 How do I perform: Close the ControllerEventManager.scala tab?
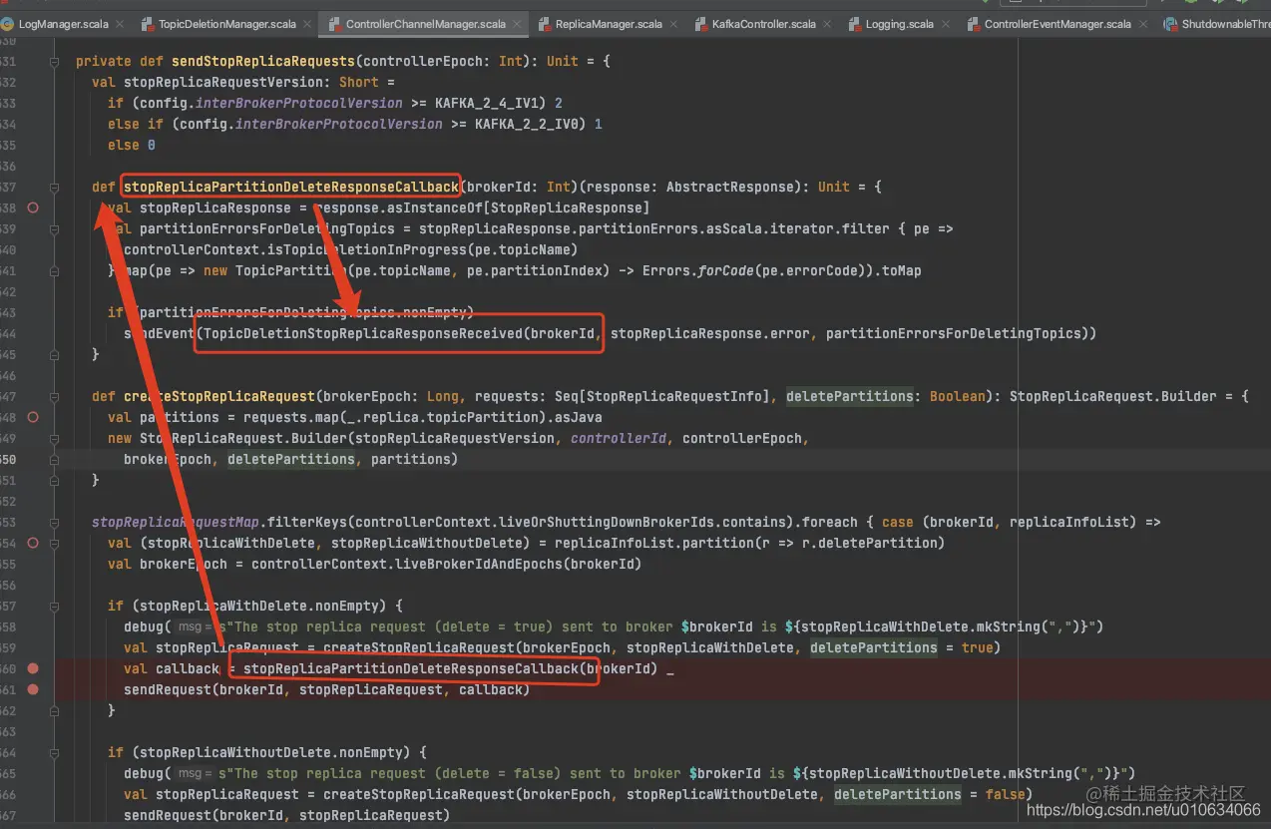click(1143, 24)
